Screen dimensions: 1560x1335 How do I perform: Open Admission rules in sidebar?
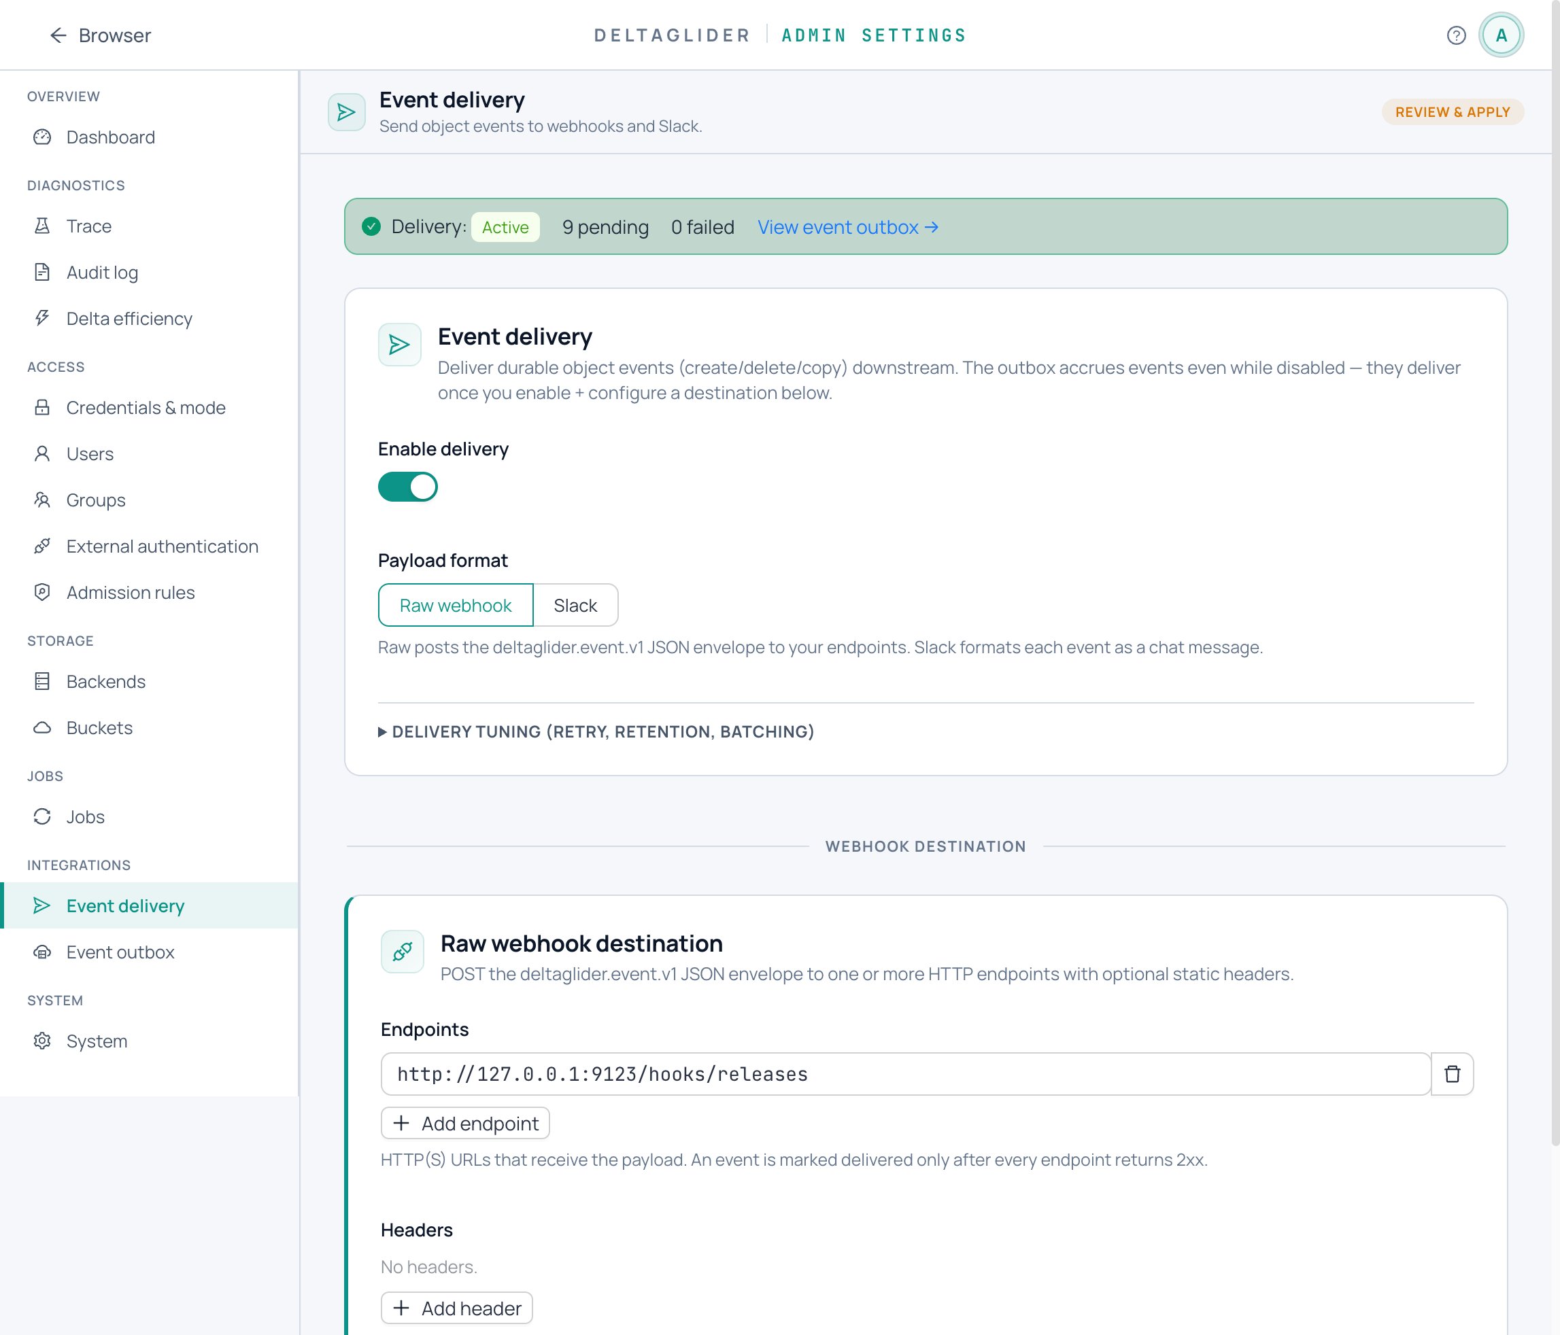pos(149,592)
